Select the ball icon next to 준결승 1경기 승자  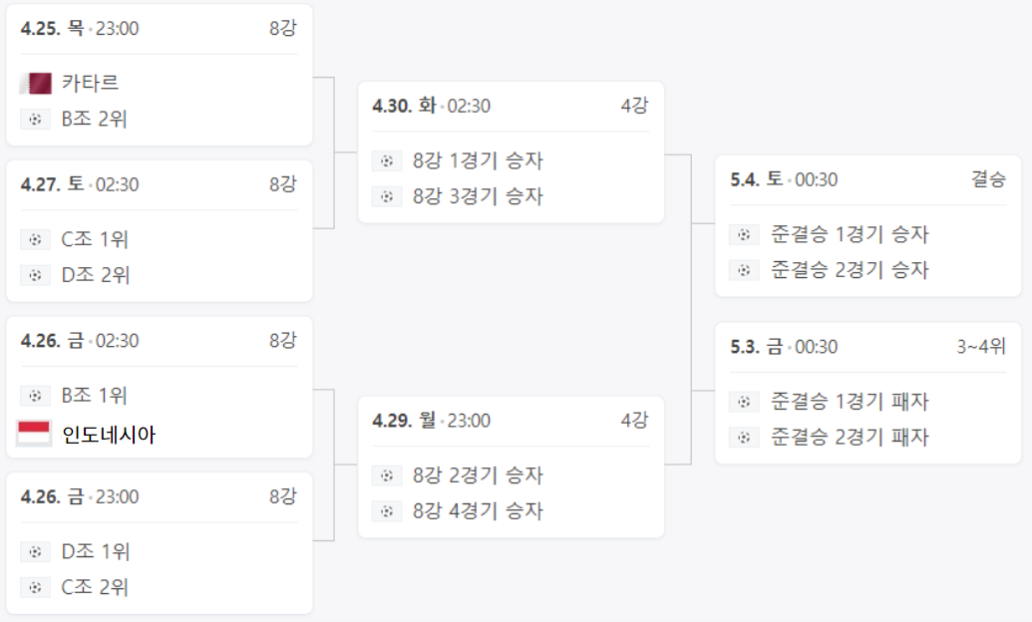coord(743,234)
